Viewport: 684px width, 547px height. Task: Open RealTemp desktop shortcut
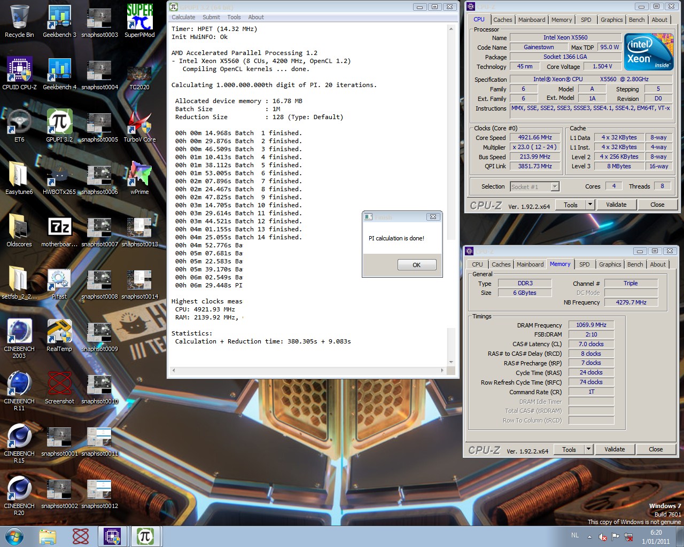(59, 335)
